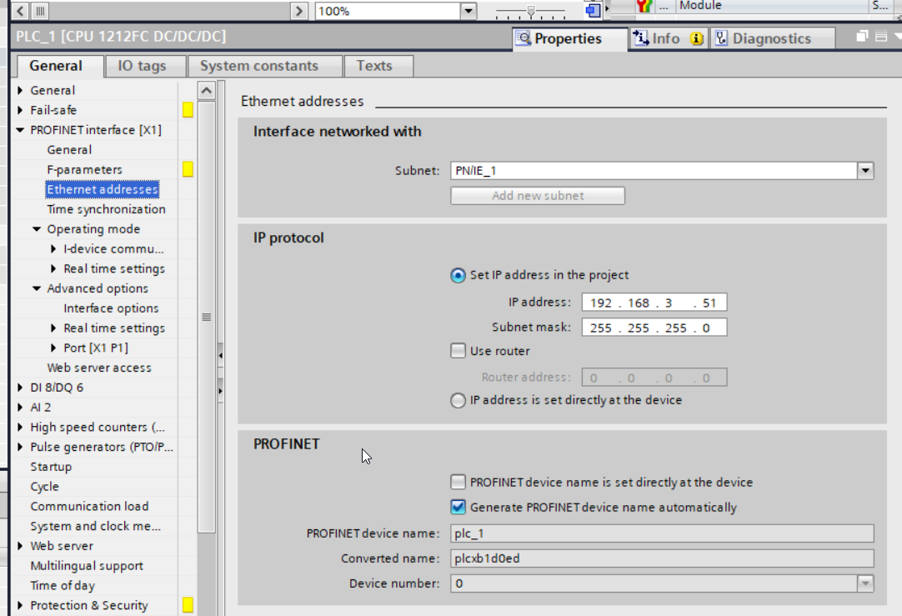
Task: Click the tree panel vertical scrollbar
Action: pos(207,317)
